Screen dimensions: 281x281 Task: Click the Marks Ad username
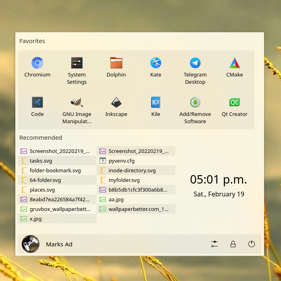click(x=59, y=244)
